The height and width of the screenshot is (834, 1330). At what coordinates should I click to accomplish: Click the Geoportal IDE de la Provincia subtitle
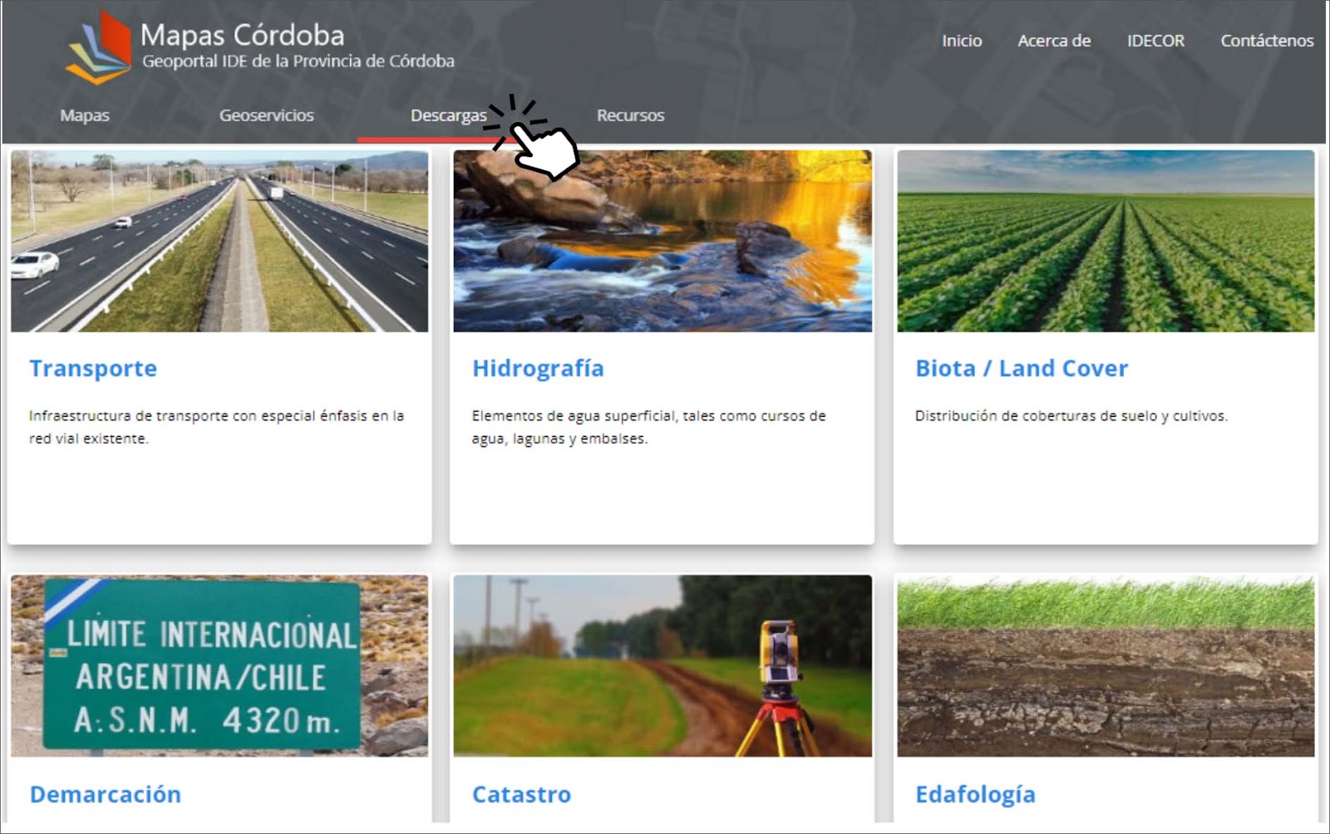tap(298, 61)
